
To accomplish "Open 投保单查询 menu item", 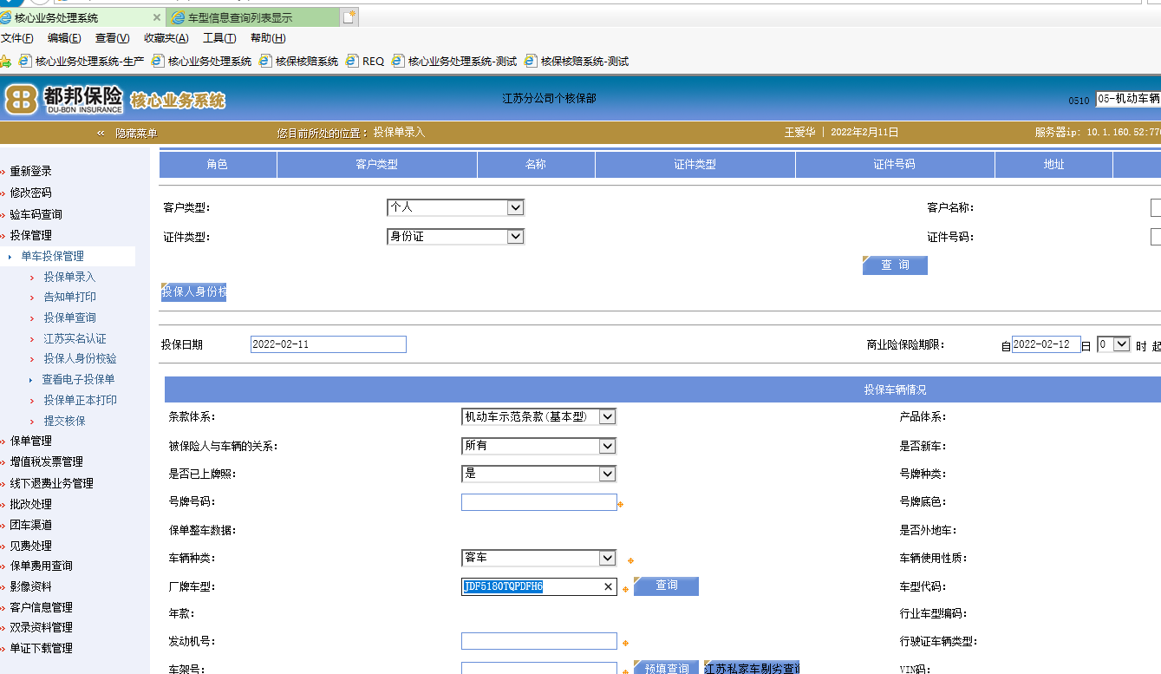I will pyautogui.click(x=69, y=317).
